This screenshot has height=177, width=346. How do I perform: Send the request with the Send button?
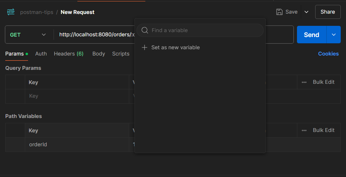[x=312, y=35]
